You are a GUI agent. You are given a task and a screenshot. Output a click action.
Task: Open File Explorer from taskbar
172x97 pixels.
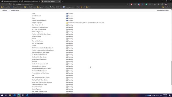click(10, 95)
